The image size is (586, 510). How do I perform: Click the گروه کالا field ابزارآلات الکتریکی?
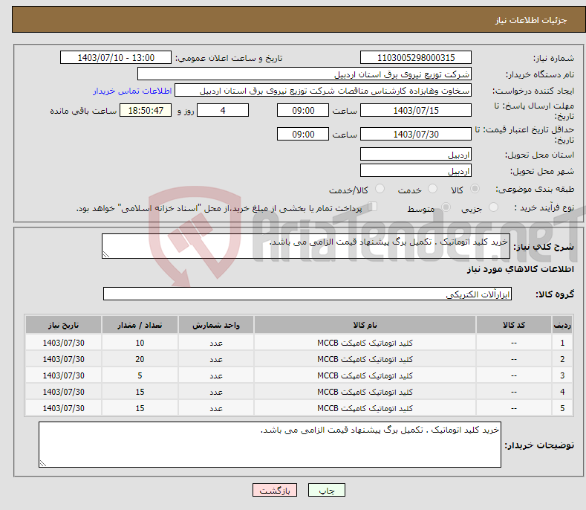point(307,294)
